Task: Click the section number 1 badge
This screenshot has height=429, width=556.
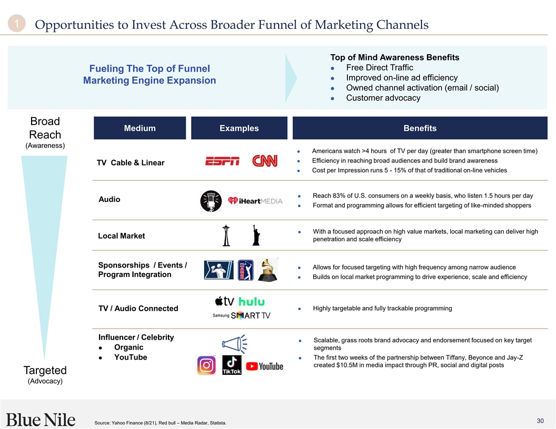Action: [x=17, y=24]
